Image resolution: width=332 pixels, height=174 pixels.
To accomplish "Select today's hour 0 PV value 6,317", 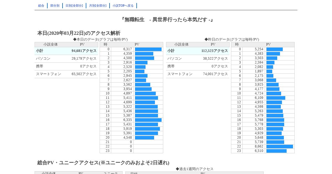I will (128, 49).
